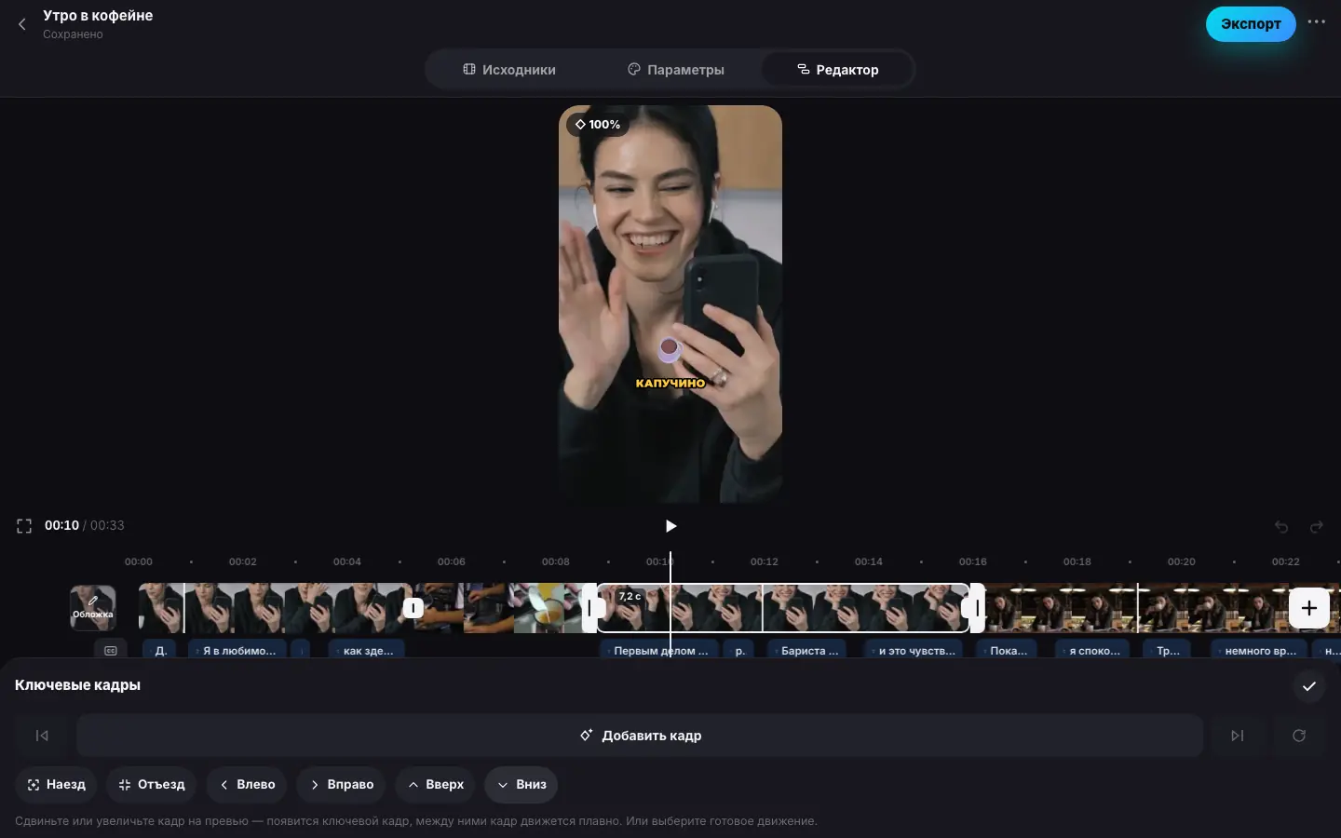Image resolution: width=1341 pixels, height=838 pixels.
Task: Apply the Влево pan-left motion
Action: (x=247, y=785)
